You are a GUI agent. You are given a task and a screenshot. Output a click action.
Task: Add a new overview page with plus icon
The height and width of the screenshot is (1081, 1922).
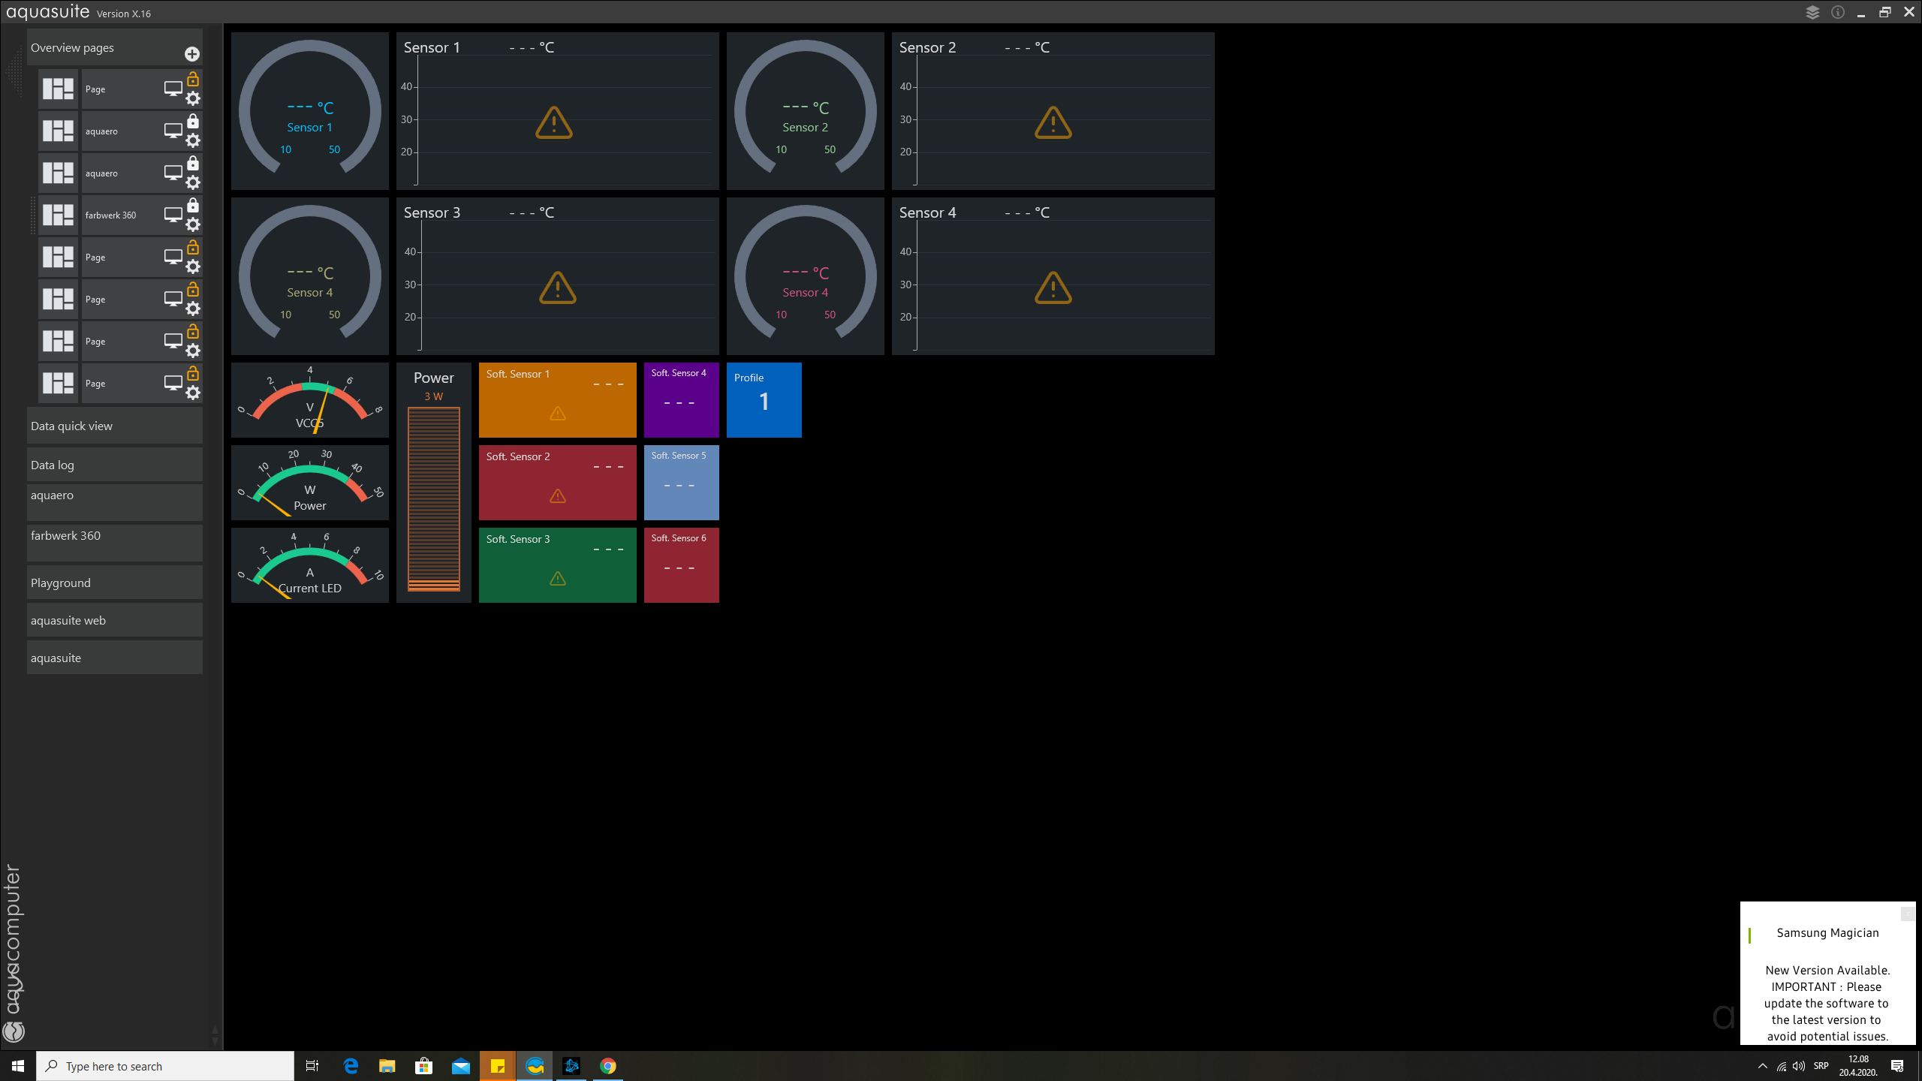tap(192, 54)
